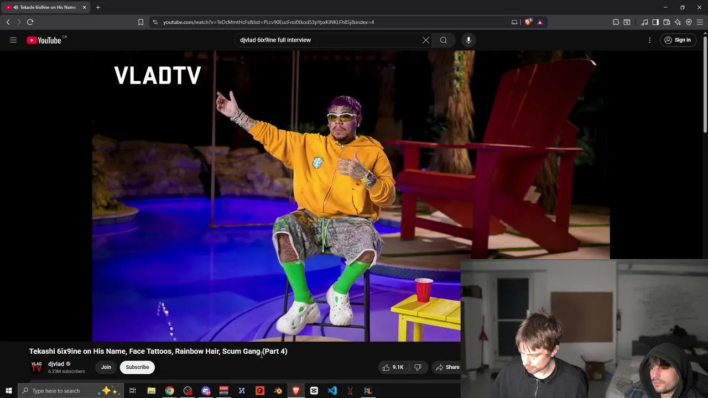Open the djvlad channel name link

56,364
